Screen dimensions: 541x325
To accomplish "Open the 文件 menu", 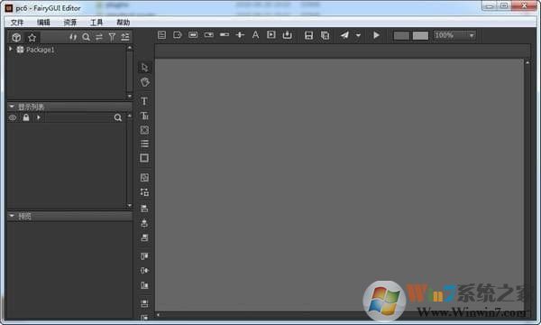I will 17,23.
